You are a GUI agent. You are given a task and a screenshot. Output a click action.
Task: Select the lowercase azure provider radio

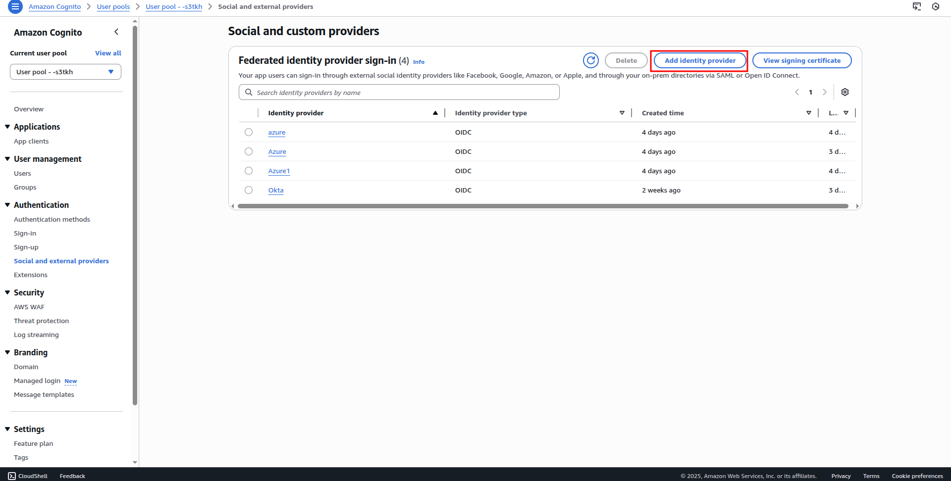(x=249, y=132)
